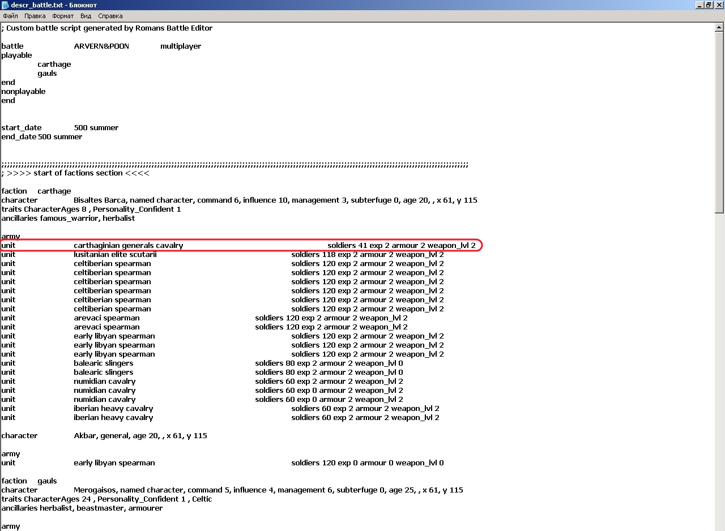This screenshot has width=725, height=531.
Task: Click the scrollbar up arrow
Action: pyautogui.click(x=720, y=27)
